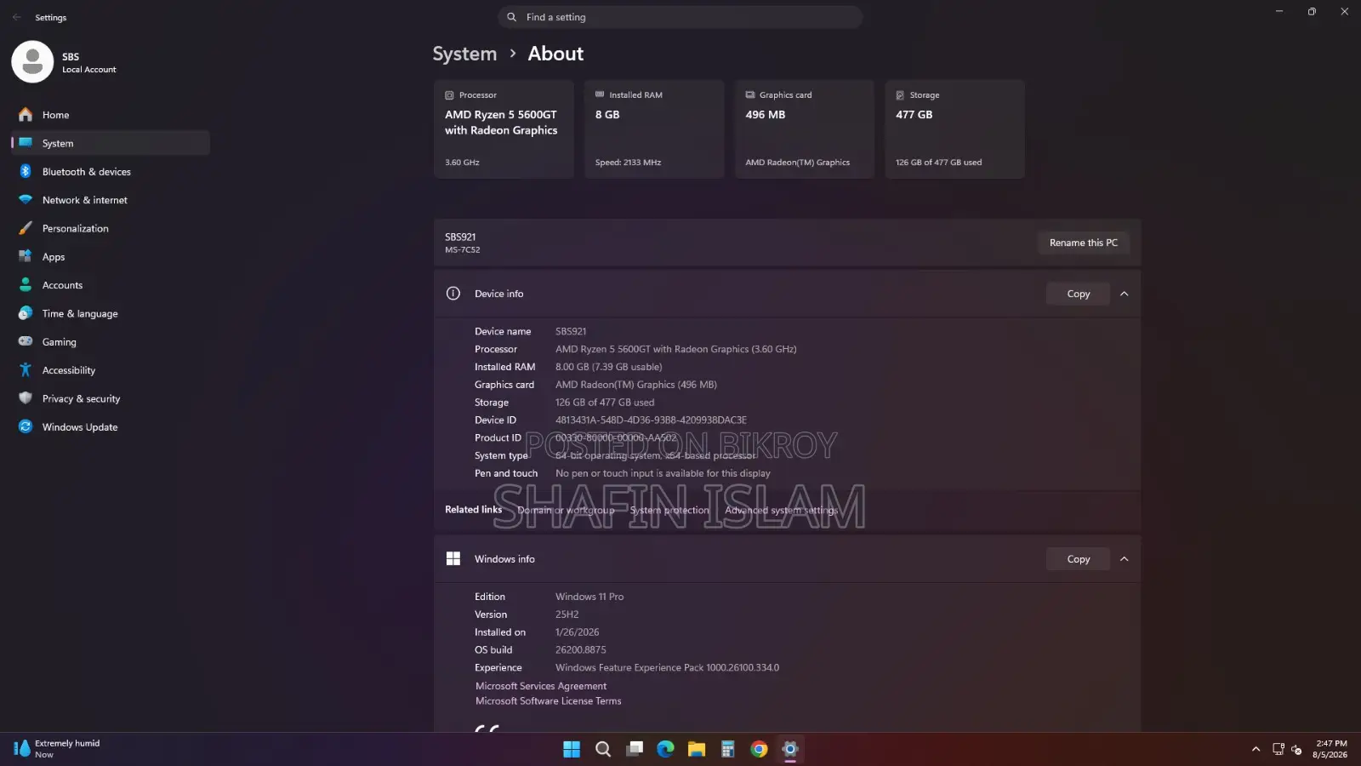
Task: Open the Installed RAM summary card
Action: click(654, 129)
